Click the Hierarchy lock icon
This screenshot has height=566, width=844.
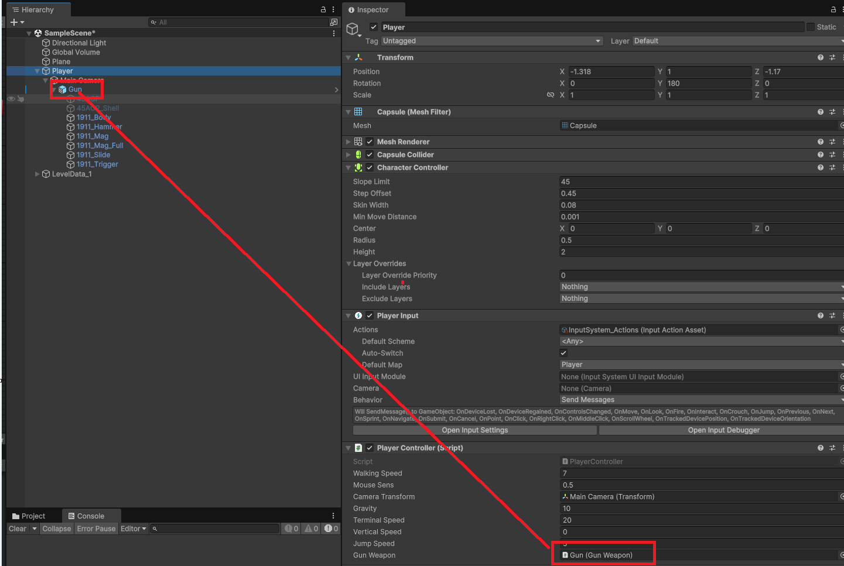coord(323,10)
